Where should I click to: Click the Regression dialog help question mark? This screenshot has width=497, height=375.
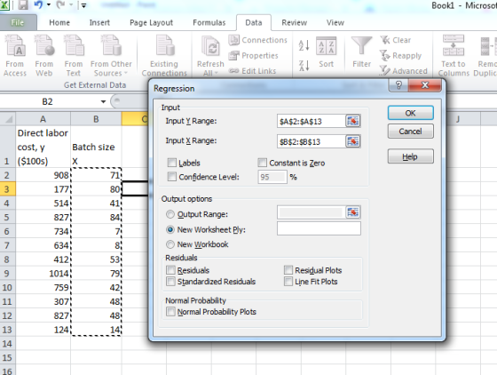(398, 85)
